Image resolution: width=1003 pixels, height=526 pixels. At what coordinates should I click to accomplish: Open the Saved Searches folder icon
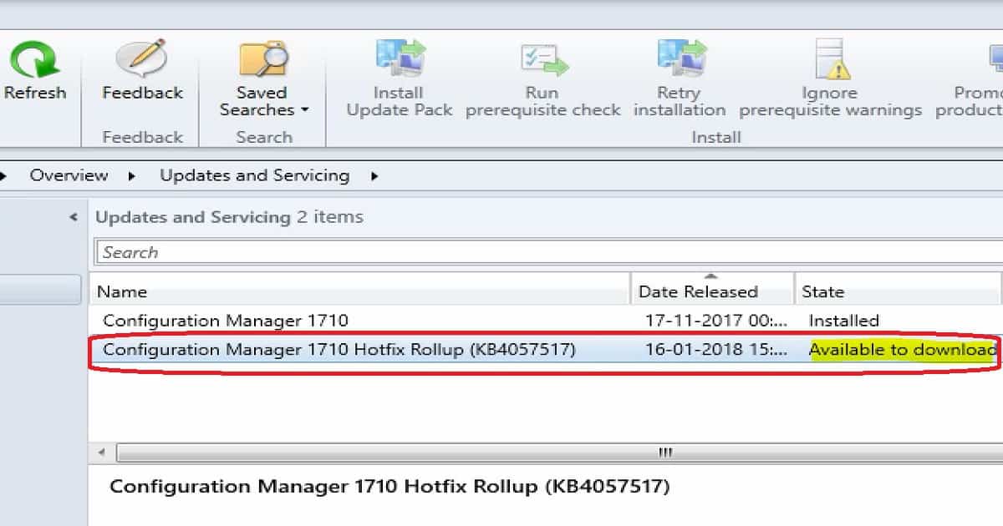(x=263, y=60)
